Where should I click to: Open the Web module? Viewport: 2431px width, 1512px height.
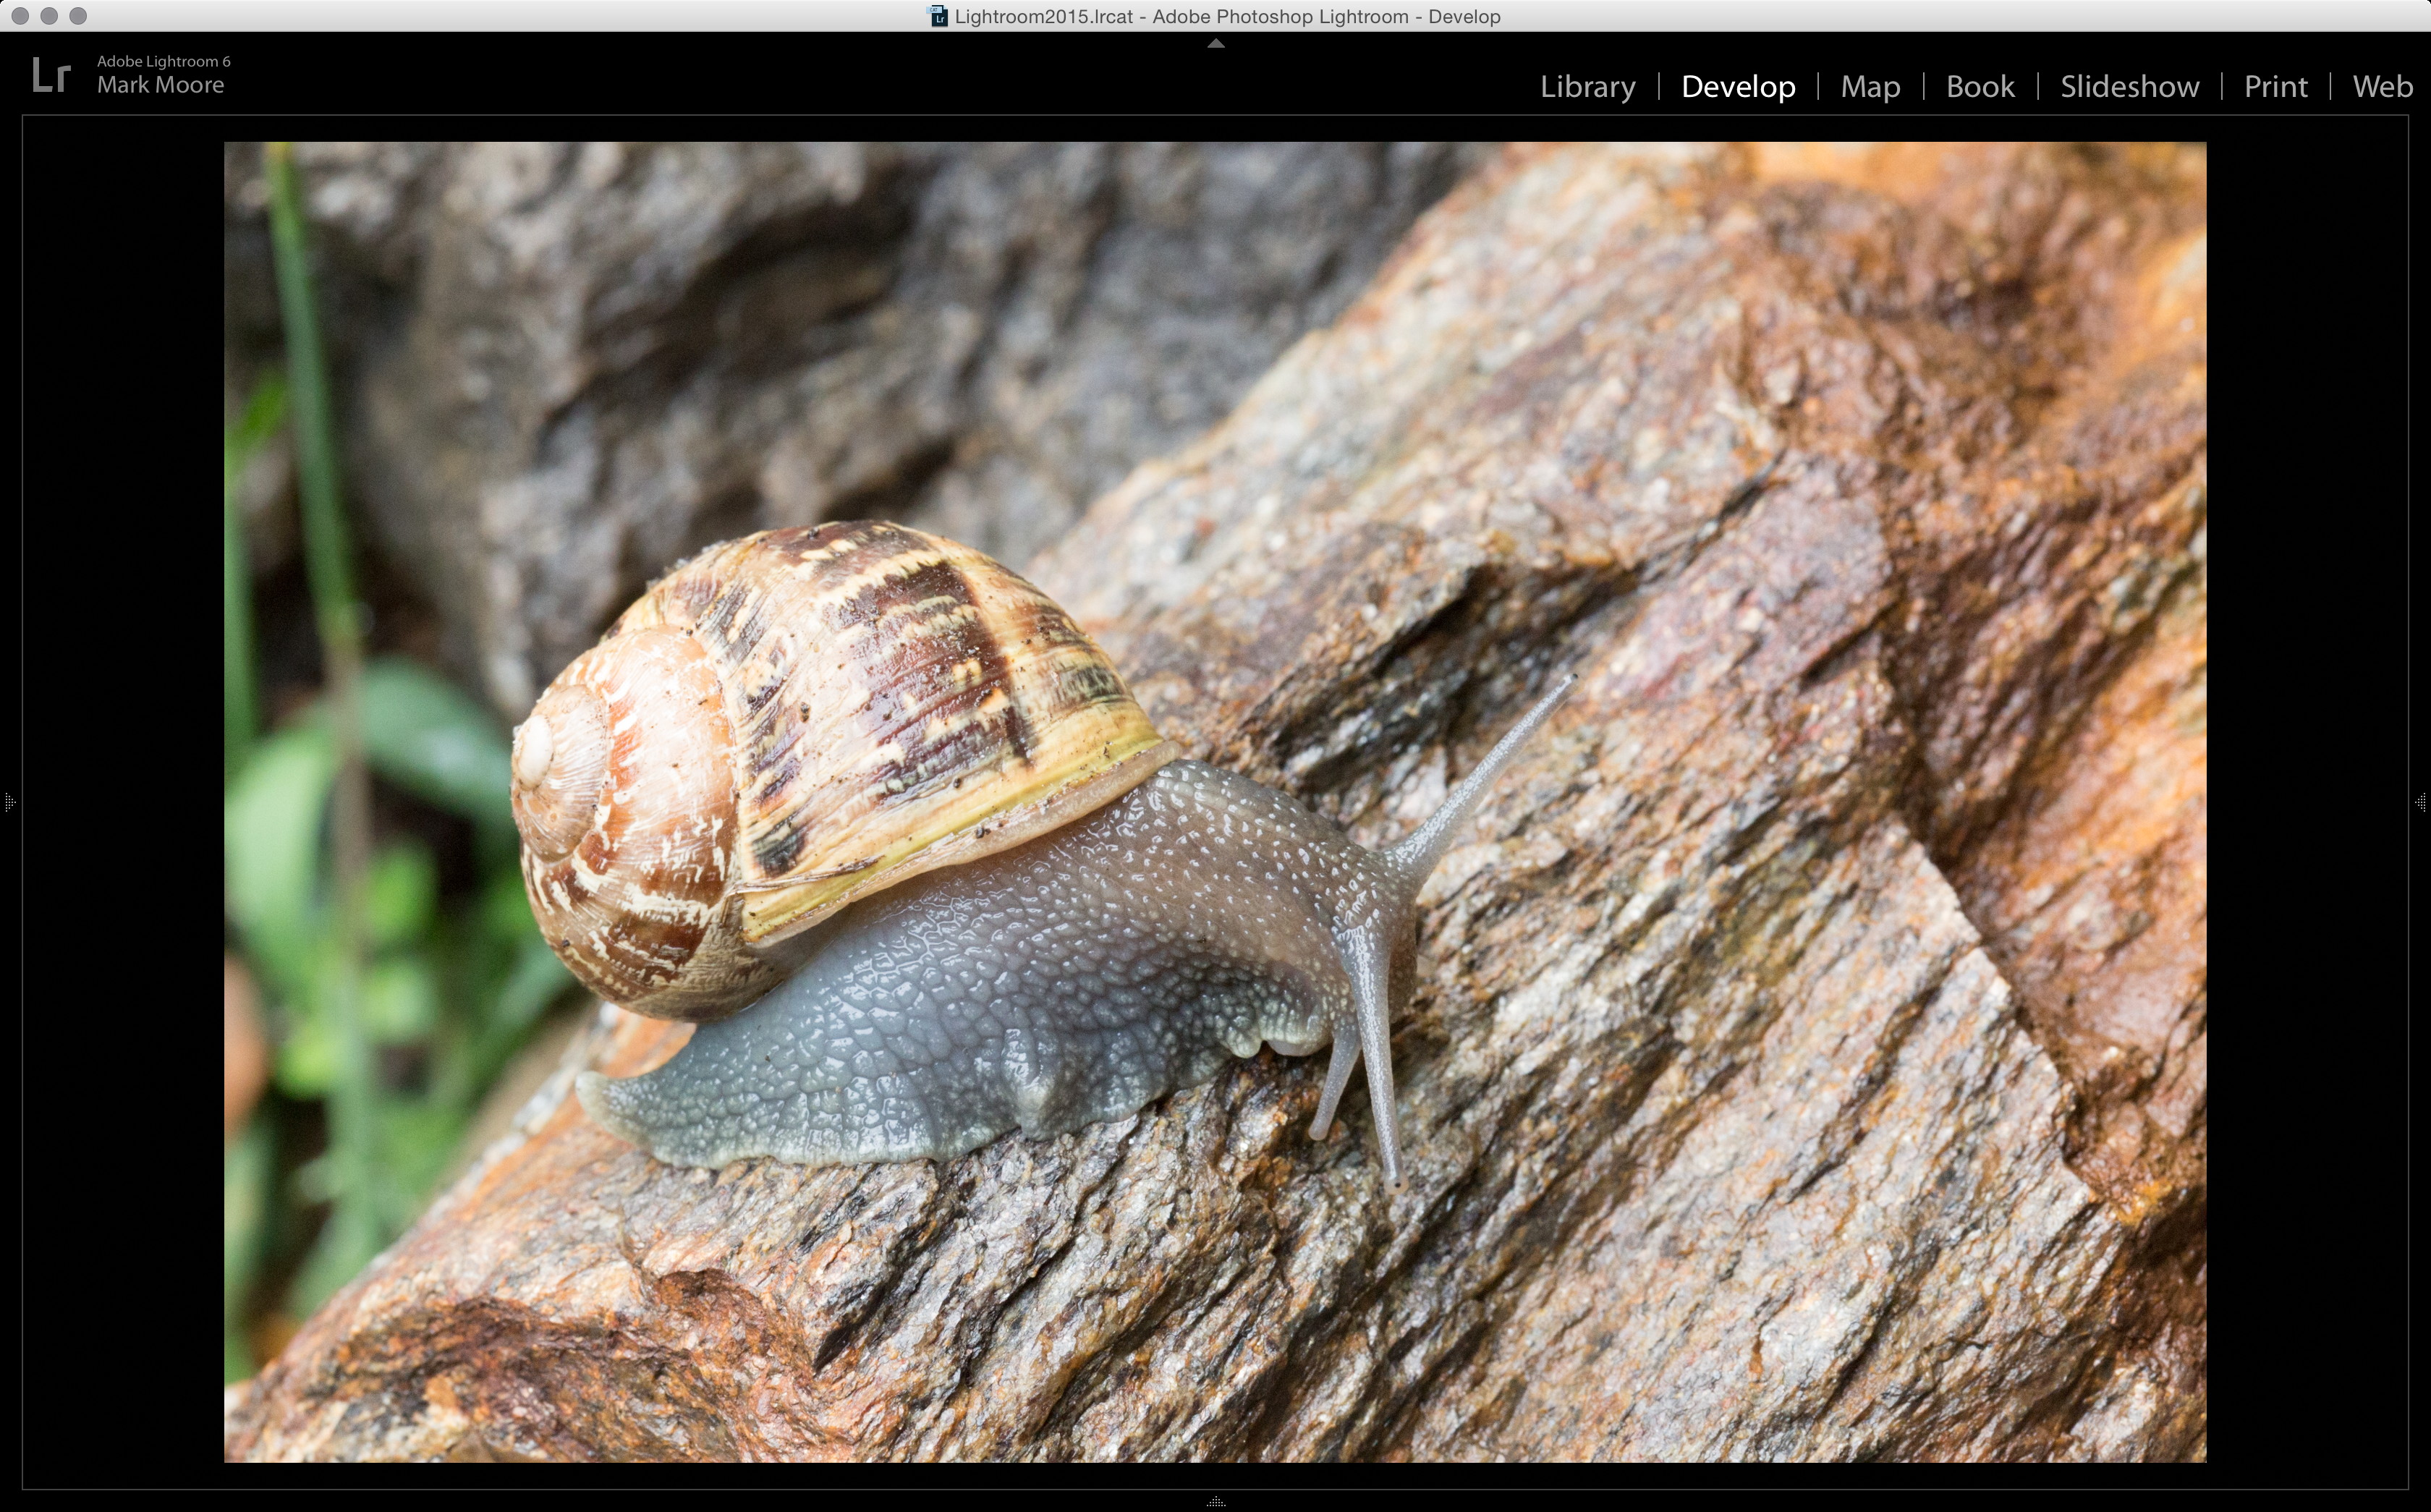[2382, 87]
